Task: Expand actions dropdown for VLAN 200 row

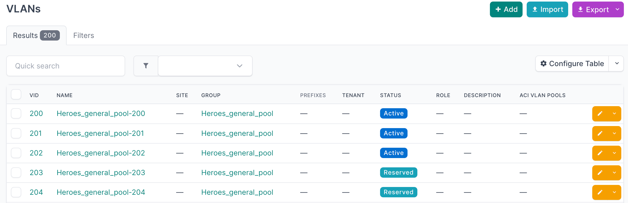Action: [615, 114]
